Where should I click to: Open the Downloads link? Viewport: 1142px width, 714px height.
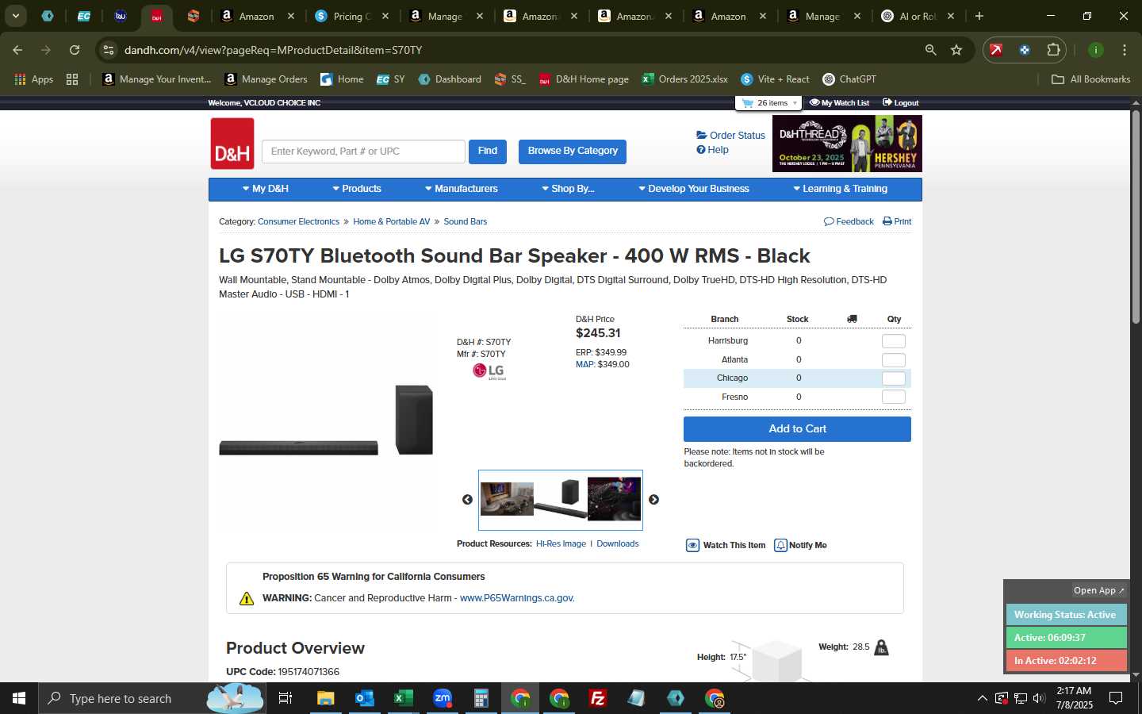[x=617, y=544]
